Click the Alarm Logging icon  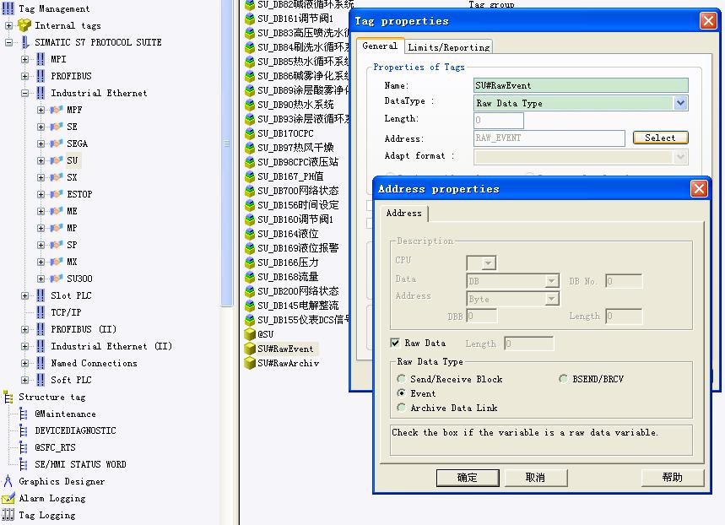8,498
